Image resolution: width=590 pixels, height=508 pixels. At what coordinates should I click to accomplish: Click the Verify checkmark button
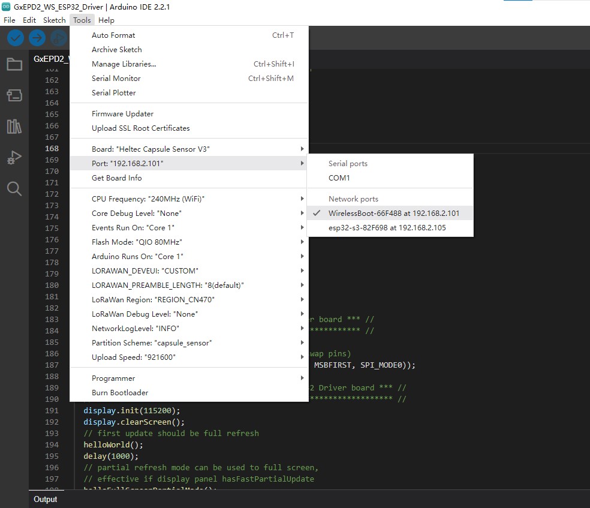[16, 38]
